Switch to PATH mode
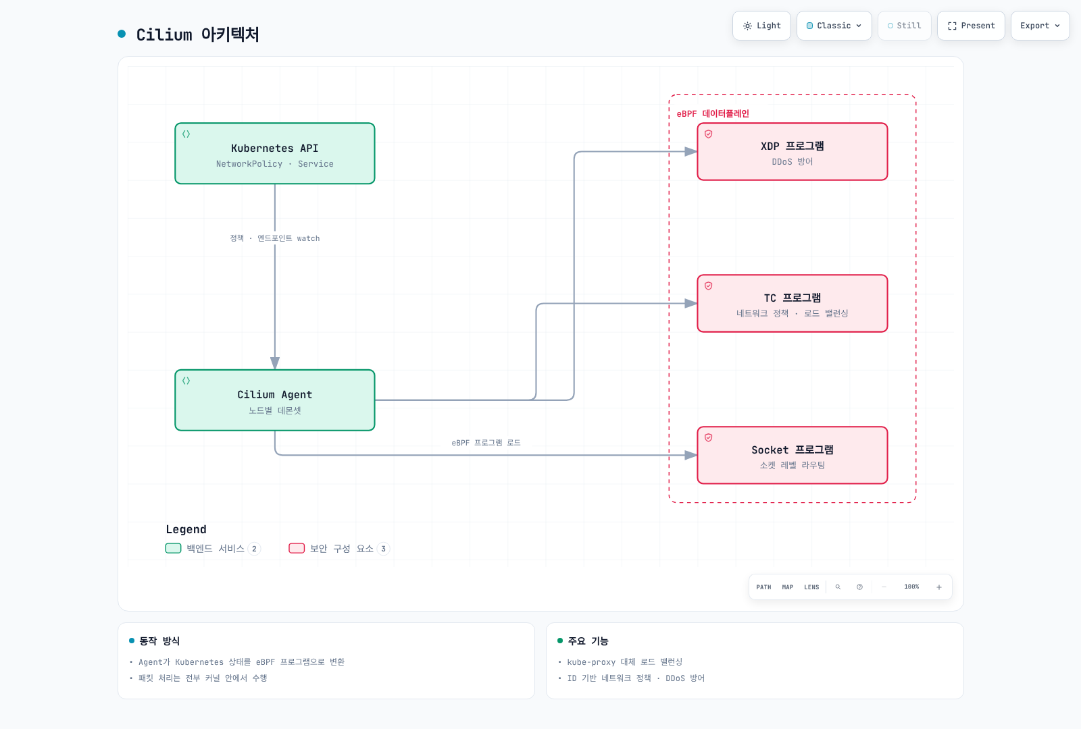This screenshot has width=1081, height=729. point(763,587)
